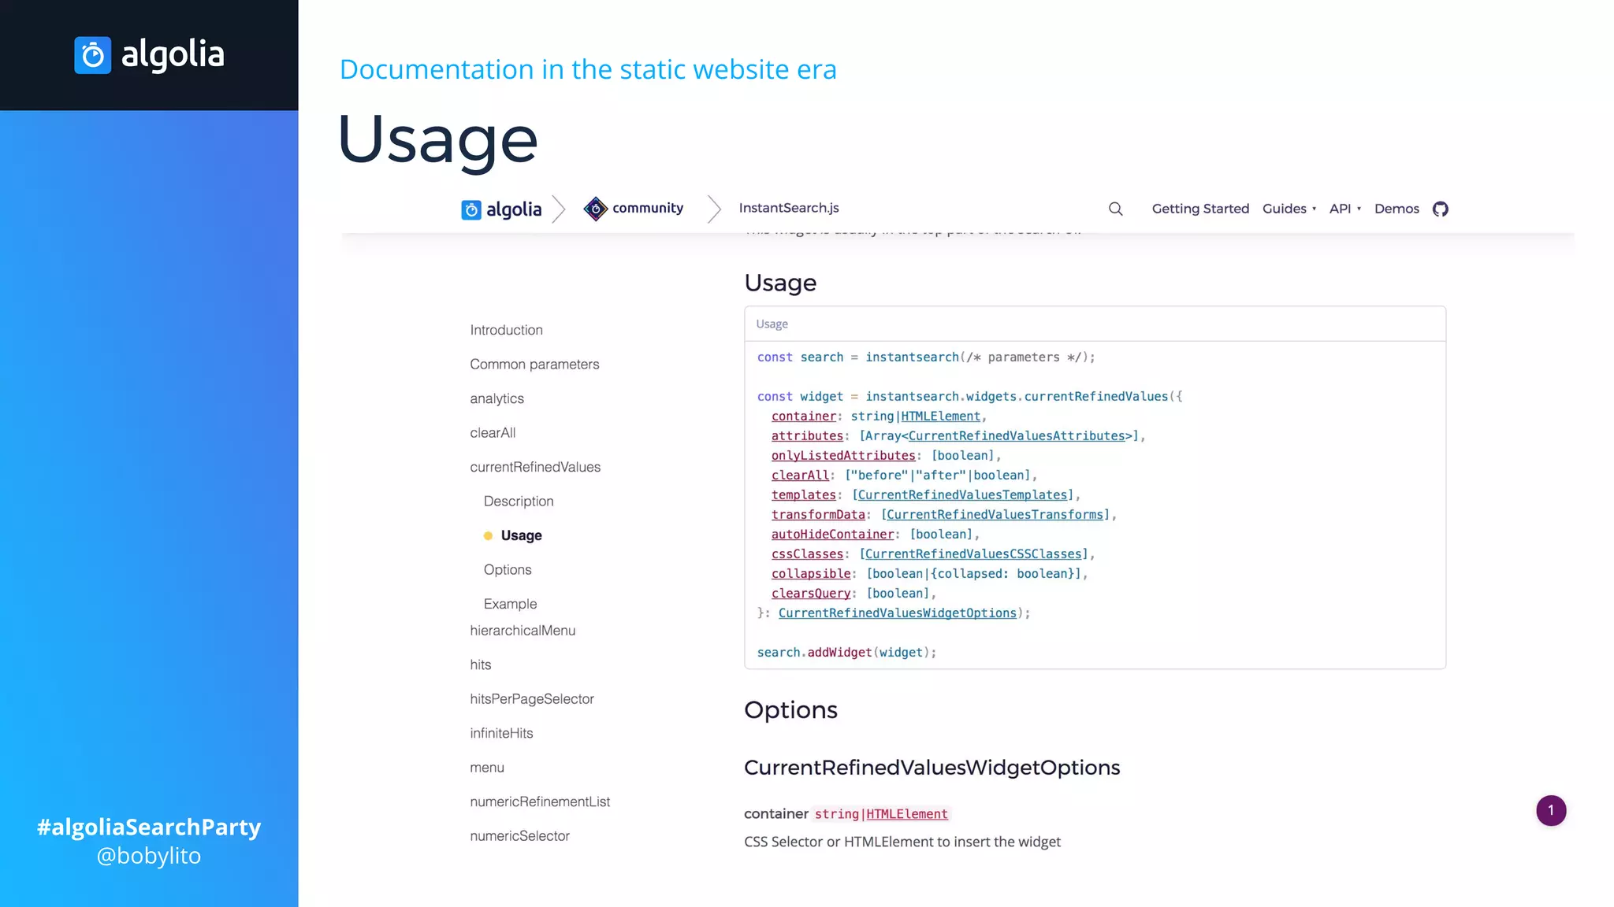Expand the API dropdown menu
The height and width of the screenshot is (907, 1614).
click(x=1345, y=209)
